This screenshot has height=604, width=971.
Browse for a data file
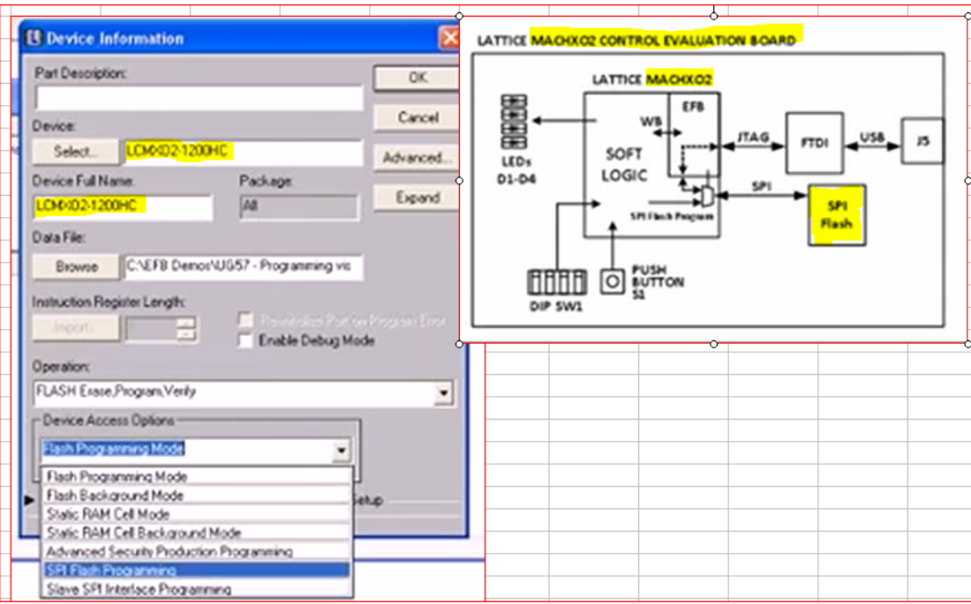click(76, 266)
